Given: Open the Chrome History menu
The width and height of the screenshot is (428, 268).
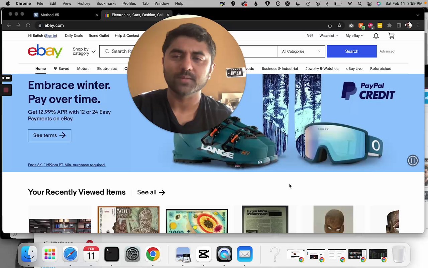Looking at the screenshot, I should tap(84, 4).
